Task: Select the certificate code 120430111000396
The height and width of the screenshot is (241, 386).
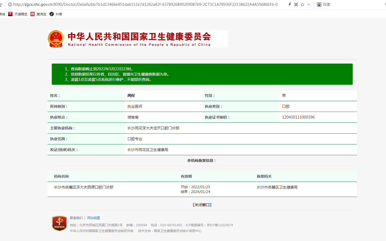Action: click(298, 117)
